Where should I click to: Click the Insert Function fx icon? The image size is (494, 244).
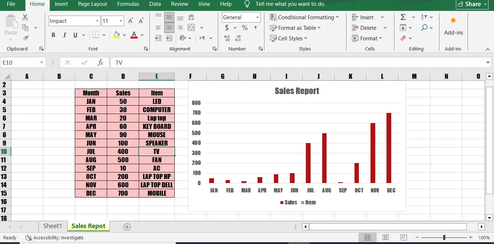point(101,62)
